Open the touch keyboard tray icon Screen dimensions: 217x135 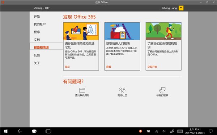[180, 131]
